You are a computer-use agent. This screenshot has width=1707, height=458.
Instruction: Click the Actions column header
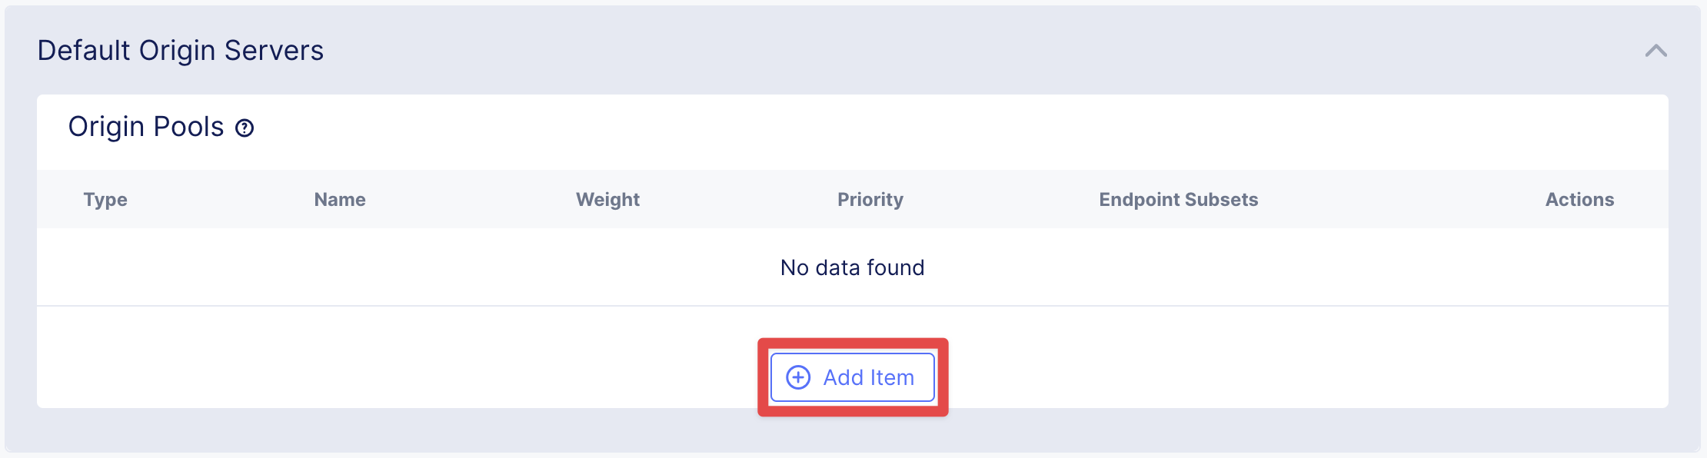(x=1579, y=200)
